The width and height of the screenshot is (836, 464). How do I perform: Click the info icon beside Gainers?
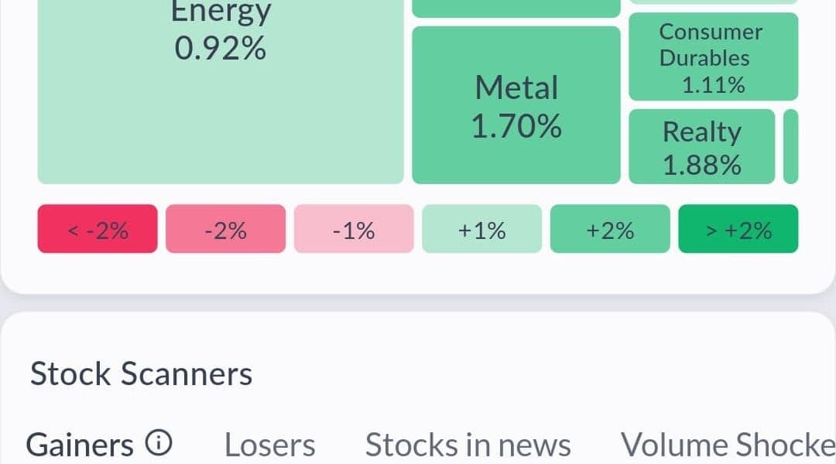coord(159,444)
